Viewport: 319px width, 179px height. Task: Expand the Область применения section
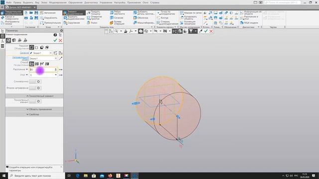click(x=34, y=109)
